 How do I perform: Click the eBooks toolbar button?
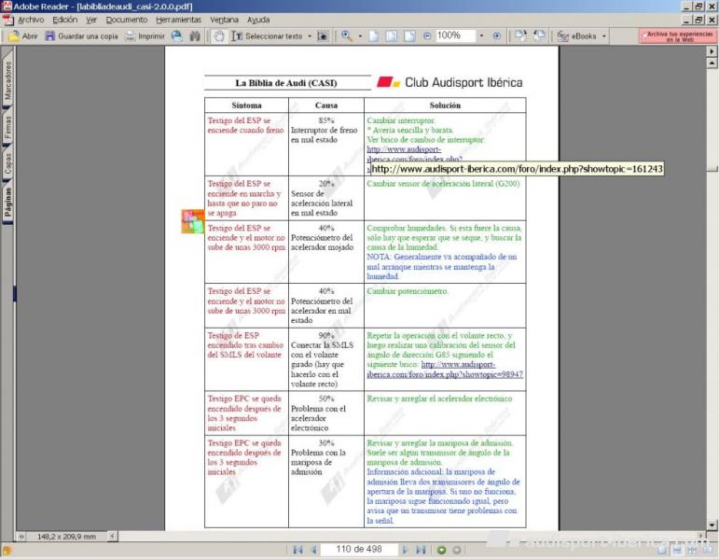(x=577, y=35)
